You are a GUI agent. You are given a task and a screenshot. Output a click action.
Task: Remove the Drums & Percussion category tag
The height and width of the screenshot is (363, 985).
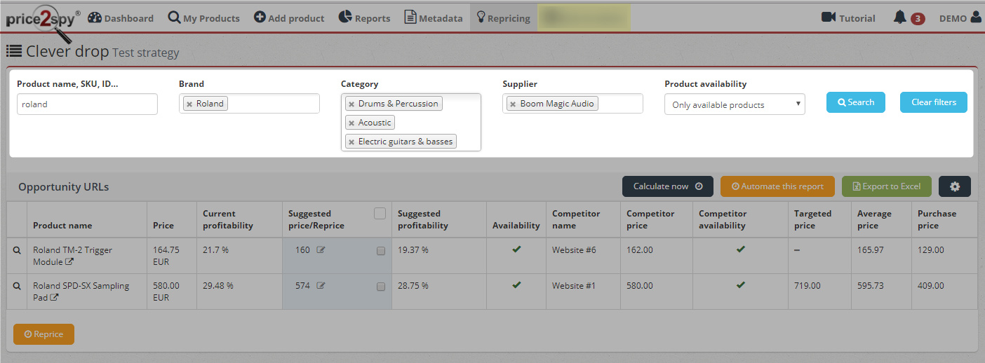[x=351, y=104]
